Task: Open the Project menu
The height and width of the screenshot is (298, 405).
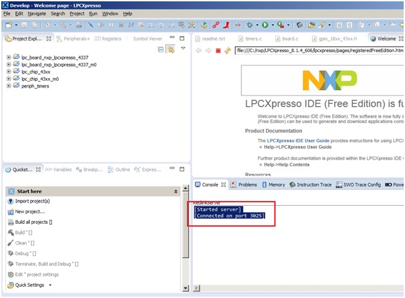Action: [x=77, y=13]
